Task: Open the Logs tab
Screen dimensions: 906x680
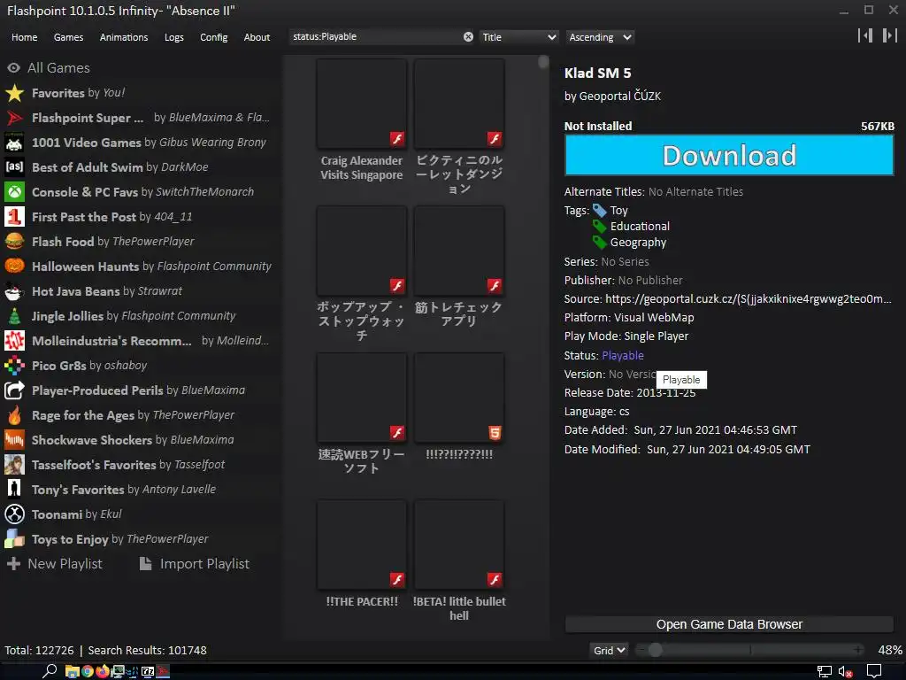Action: (x=174, y=37)
